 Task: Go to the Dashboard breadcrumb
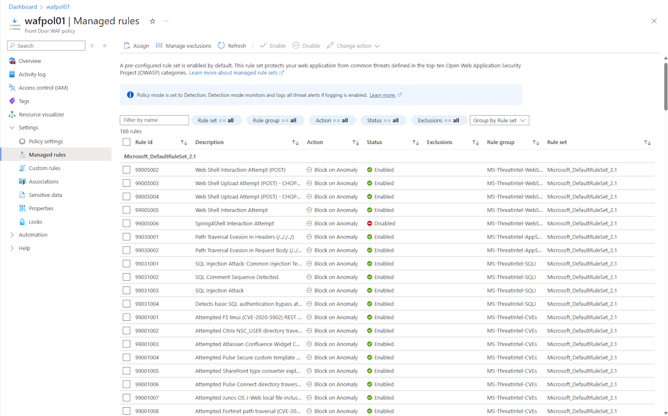(23, 7)
